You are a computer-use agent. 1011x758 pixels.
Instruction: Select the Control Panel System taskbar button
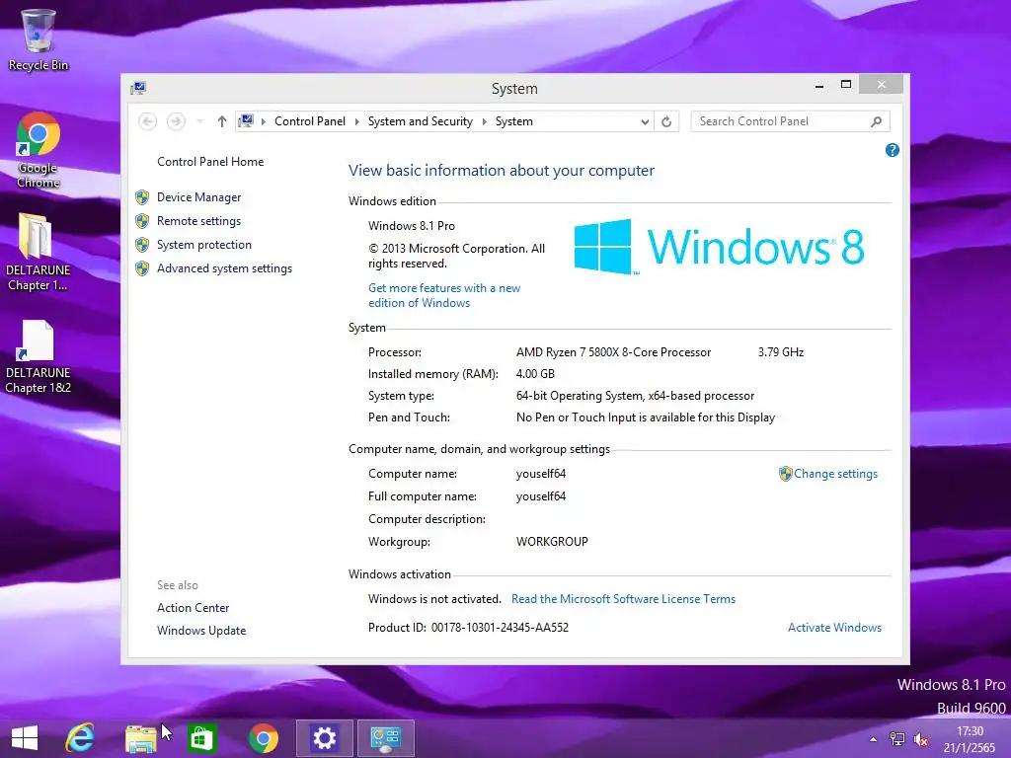point(386,738)
